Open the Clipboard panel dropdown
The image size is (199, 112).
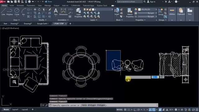181,20
